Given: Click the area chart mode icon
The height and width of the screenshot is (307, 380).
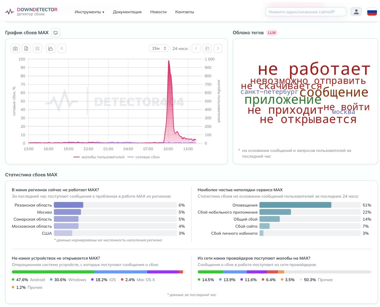Looking at the screenshot, I should (51, 48).
